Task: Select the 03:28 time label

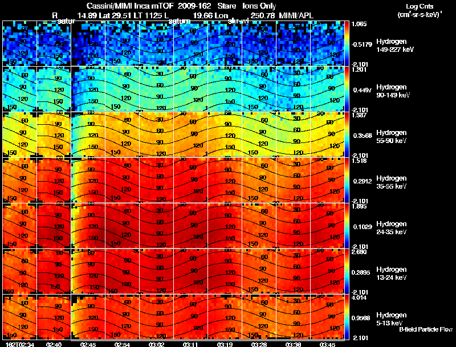Action: tap(259, 345)
